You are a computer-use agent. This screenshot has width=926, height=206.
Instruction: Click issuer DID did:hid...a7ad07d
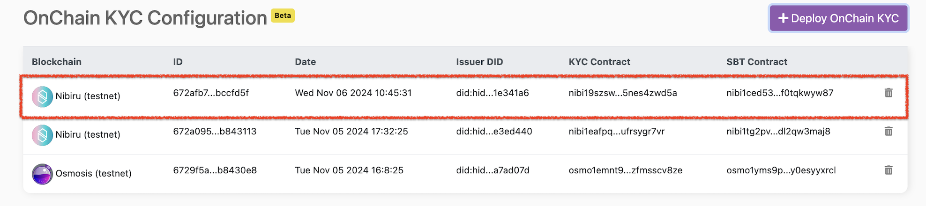click(x=493, y=170)
